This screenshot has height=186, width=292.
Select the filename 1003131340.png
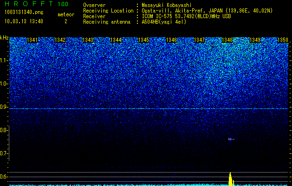pos(24,13)
